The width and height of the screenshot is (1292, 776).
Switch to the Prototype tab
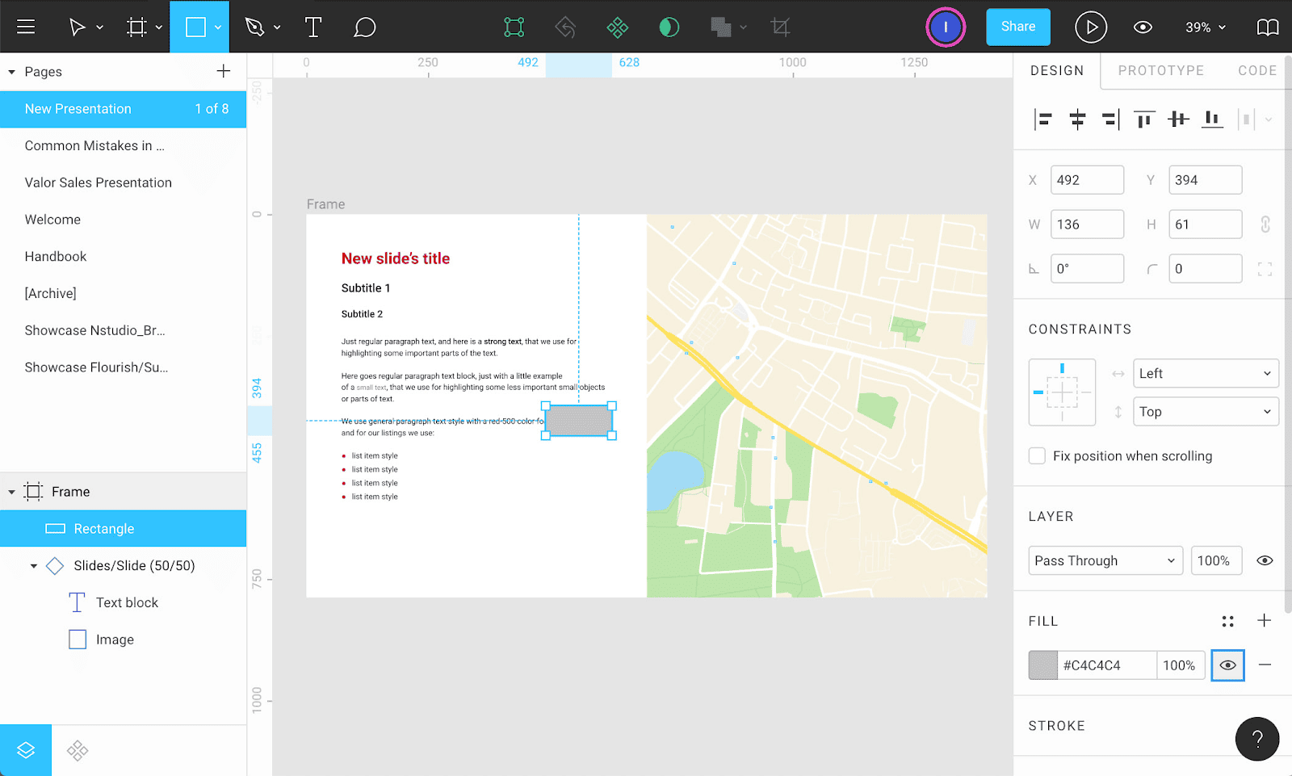[1160, 70]
